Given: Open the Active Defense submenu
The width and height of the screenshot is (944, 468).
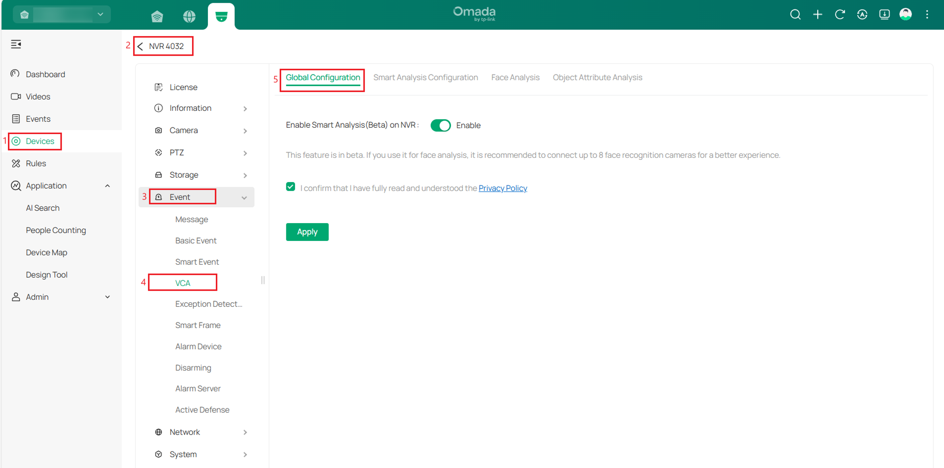Looking at the screenshot, I should pyautogui.click(x=202, y=410).
